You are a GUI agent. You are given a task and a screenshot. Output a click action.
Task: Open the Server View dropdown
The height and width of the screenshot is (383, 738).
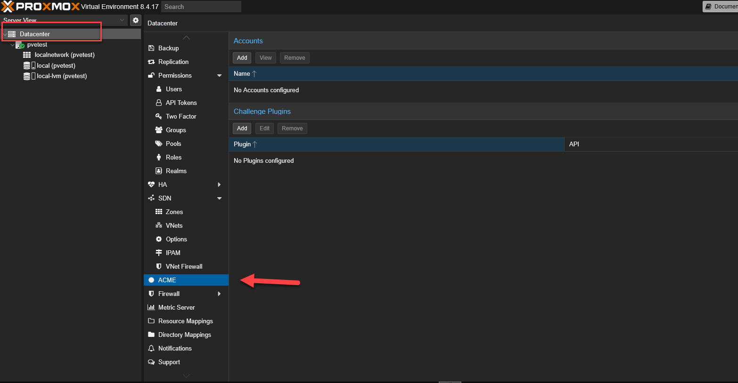pyautogui.click(x=122, y=20)
